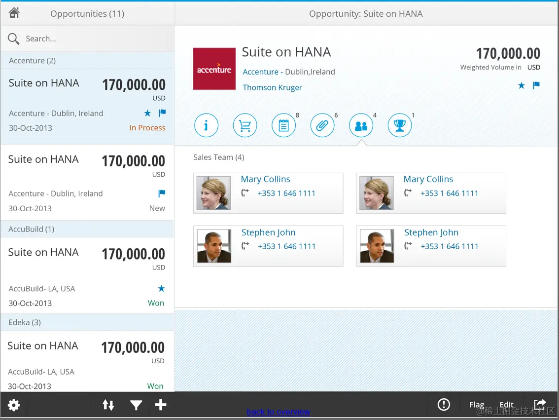Screen dimensions: 559x420
Task: Click the Flag button in footer
Action: 477,405
